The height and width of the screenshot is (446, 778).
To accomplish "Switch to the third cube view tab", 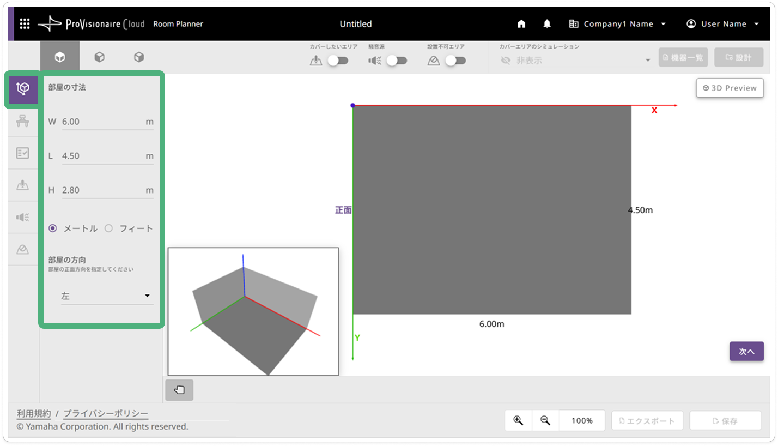I will tap(139, 57).
